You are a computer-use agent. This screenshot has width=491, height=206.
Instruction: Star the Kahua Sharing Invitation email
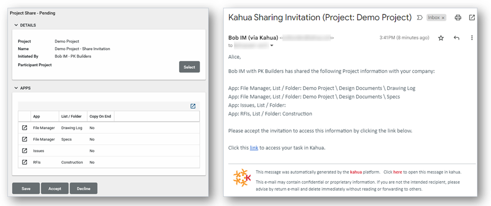(x=441, y=38)
